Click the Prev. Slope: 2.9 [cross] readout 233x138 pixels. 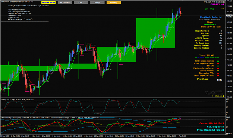point(210,130)
